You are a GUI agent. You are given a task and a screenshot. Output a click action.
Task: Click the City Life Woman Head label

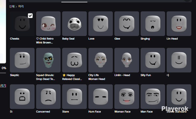[97, 77]
